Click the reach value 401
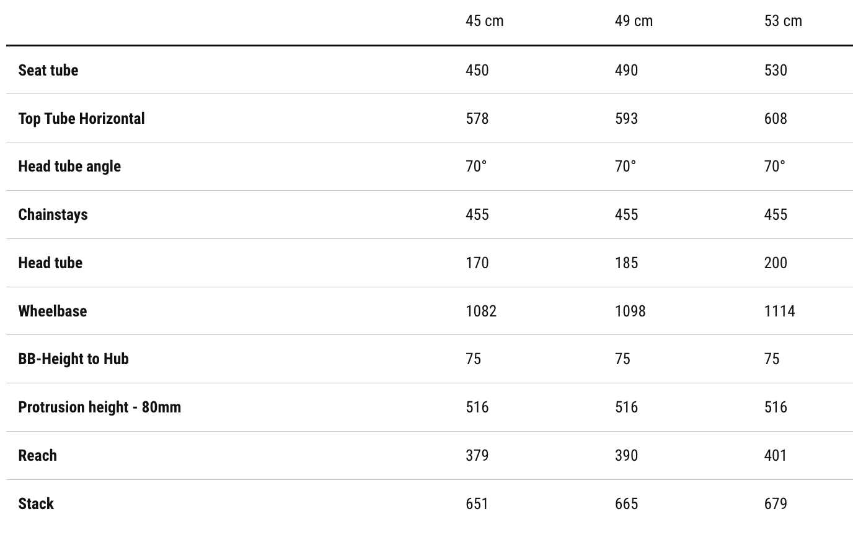Viewport: 853px width, 540px height. pos(776,455)
